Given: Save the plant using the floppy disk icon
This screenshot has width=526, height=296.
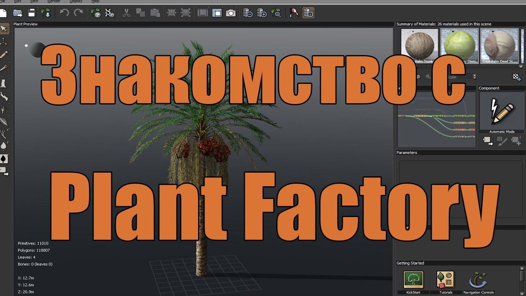Looking at the screenshot, I should coord(32,13).
